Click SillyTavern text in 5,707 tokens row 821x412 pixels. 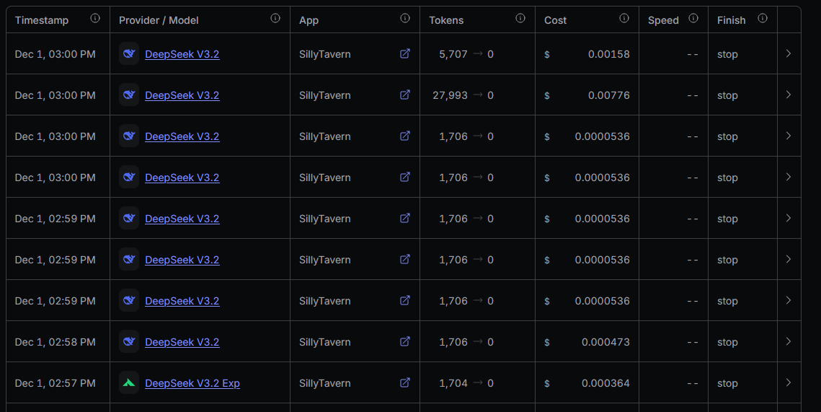tap(324, 54)
